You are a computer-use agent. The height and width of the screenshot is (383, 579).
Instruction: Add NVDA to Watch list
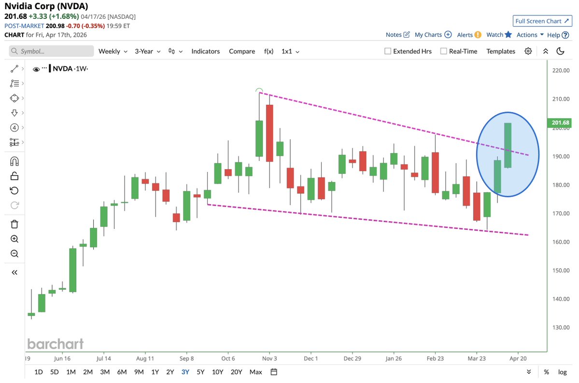coord(499,35)
